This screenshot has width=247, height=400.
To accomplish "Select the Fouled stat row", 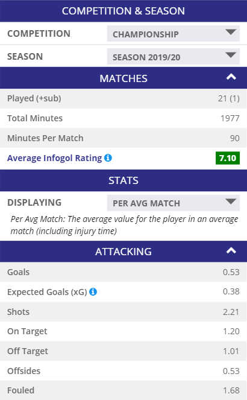I will pos(123,390).
